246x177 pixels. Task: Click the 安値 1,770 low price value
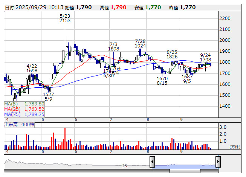(148, 8)
